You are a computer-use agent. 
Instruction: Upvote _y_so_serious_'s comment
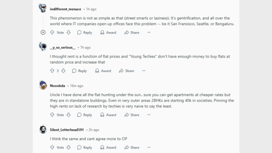pyautogui.click(x=52, y=71)
